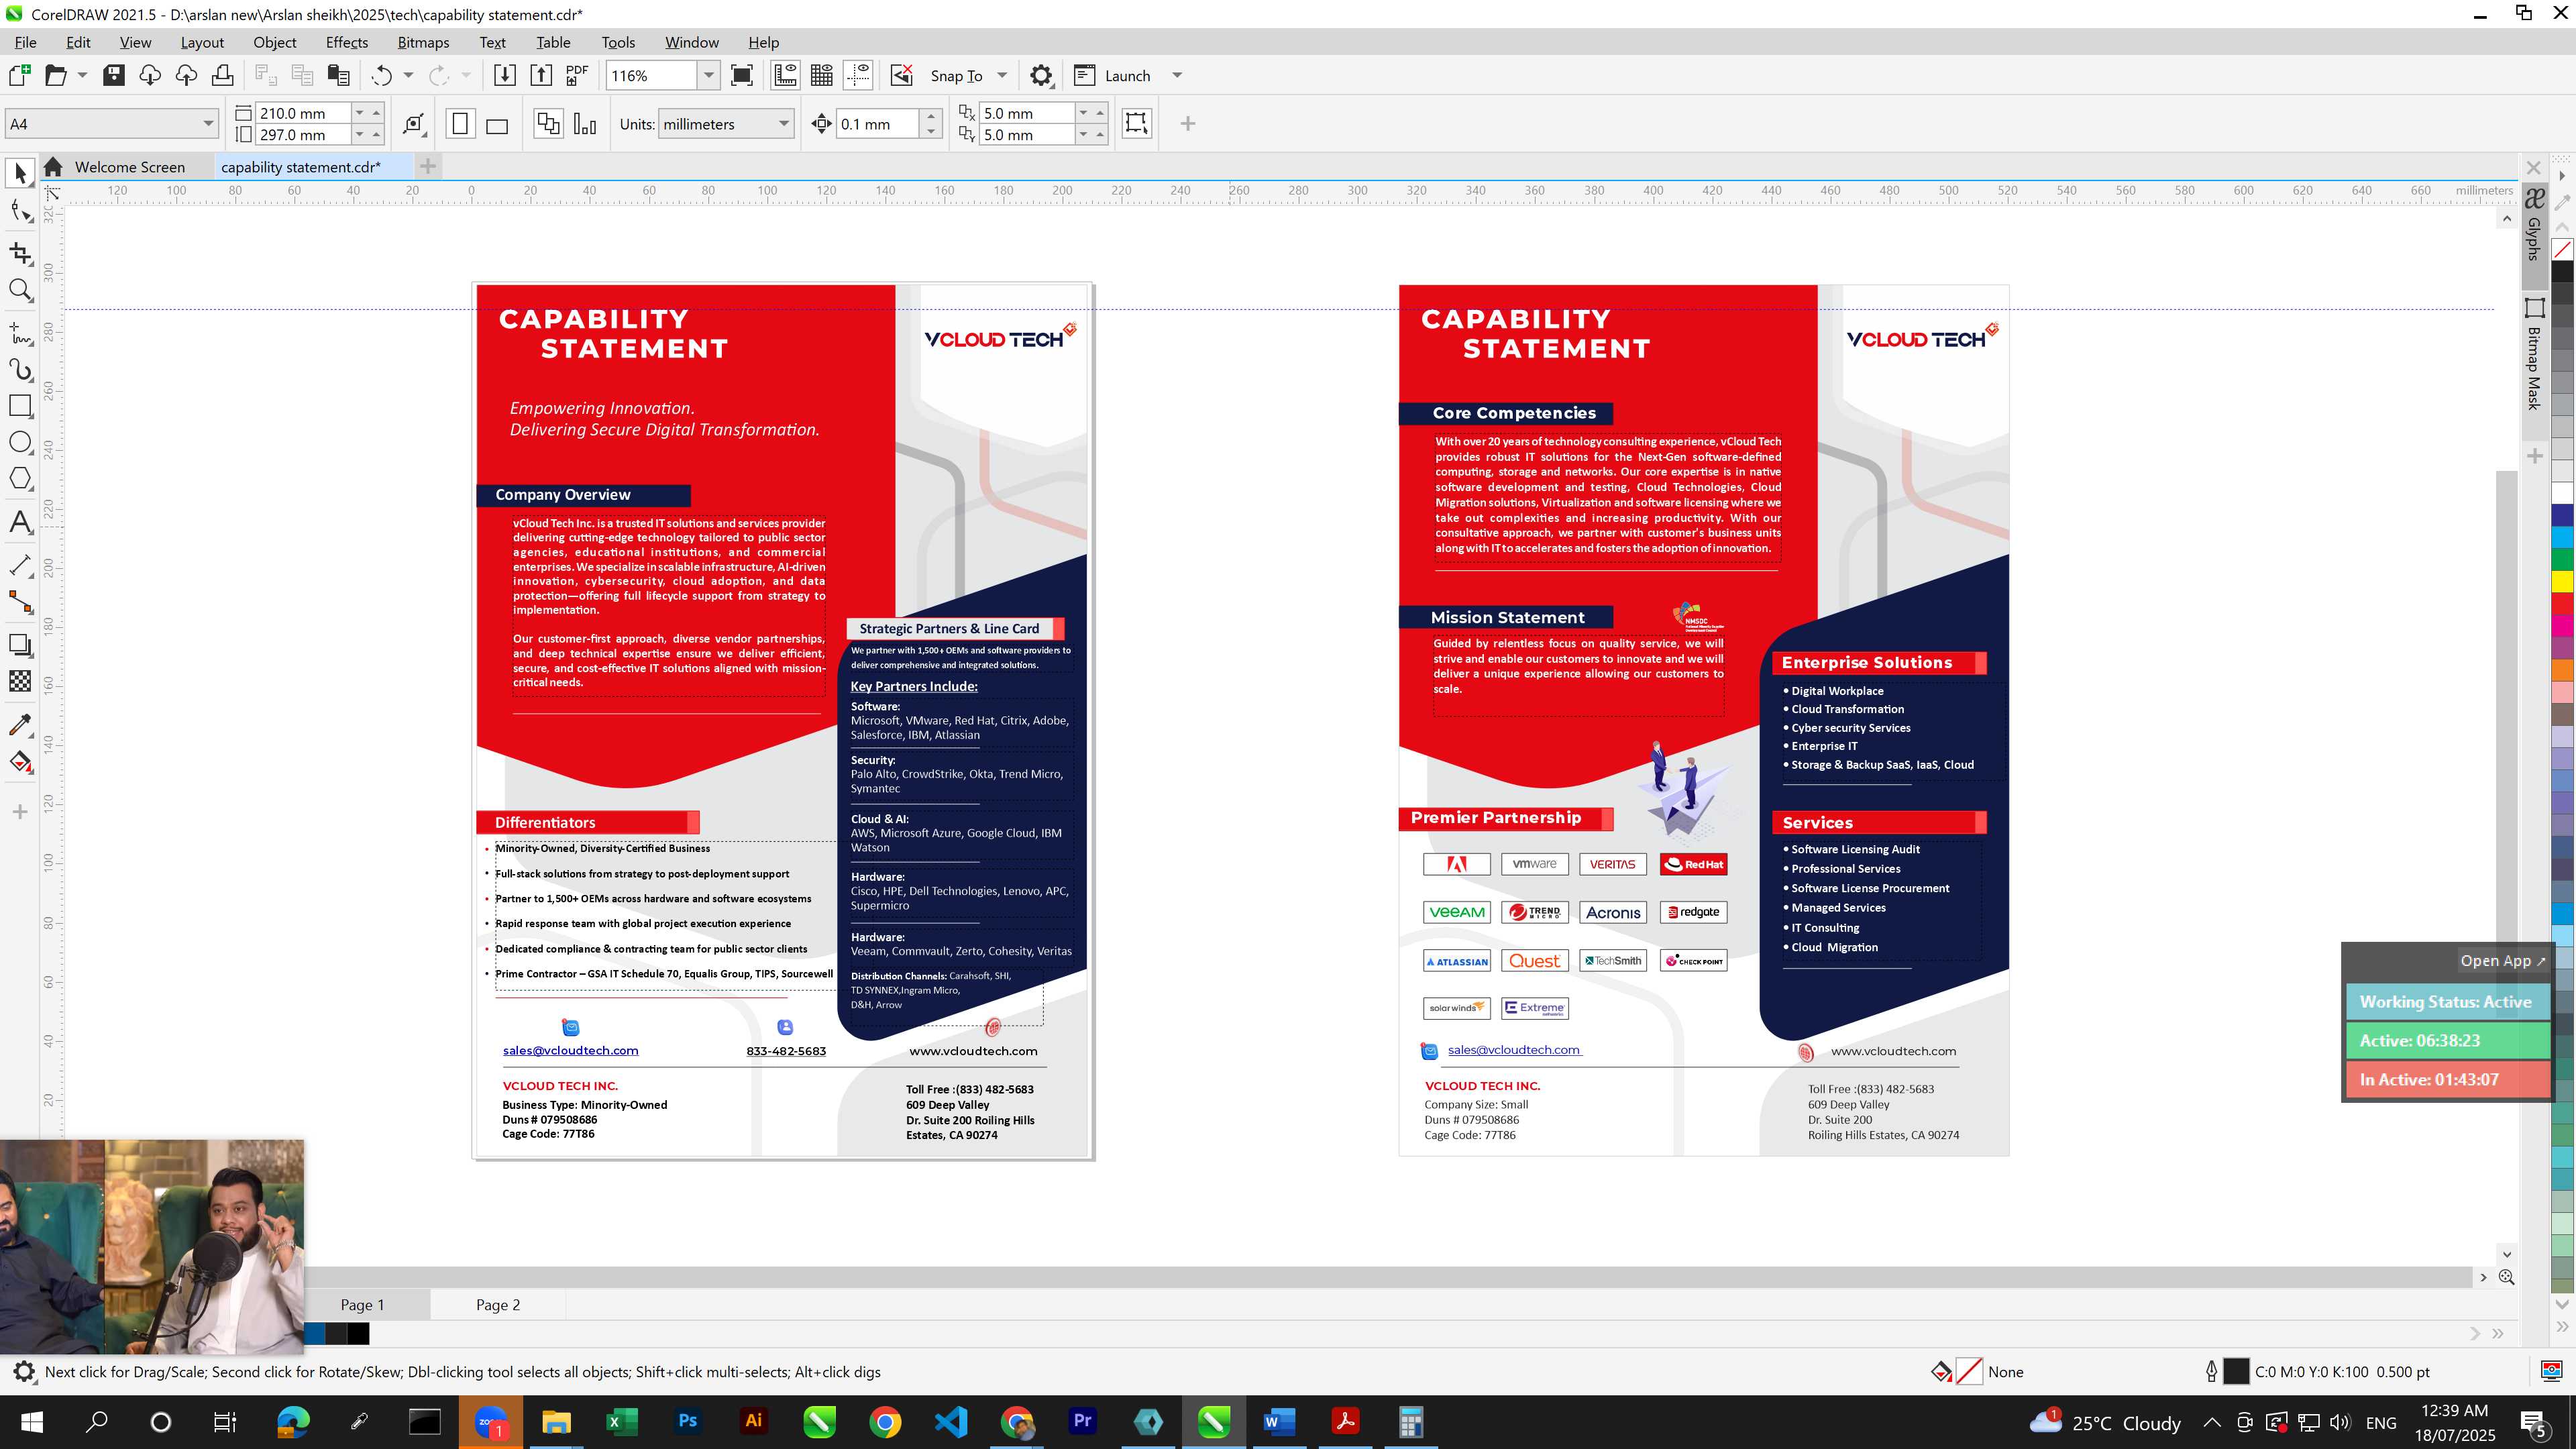Screen dimensions: 2576x1449
Task: Select the Text tool
Action: coord(20,522)
